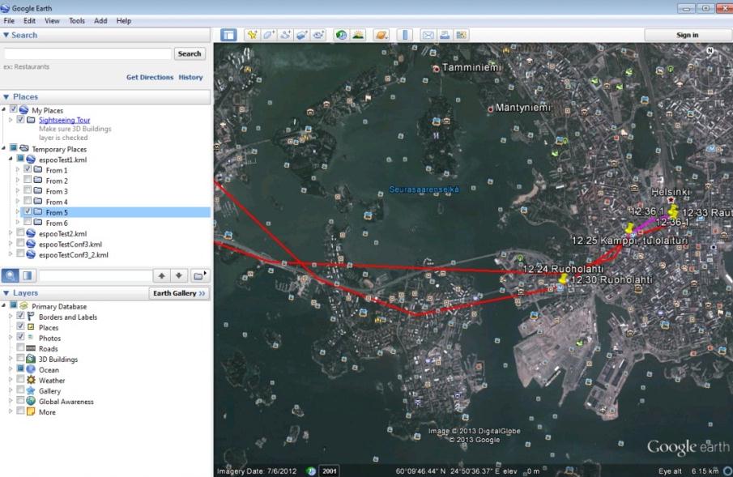Open the Add menu
Image resolution: width=733 pixels, height=477 pixels.
point(100,20)
